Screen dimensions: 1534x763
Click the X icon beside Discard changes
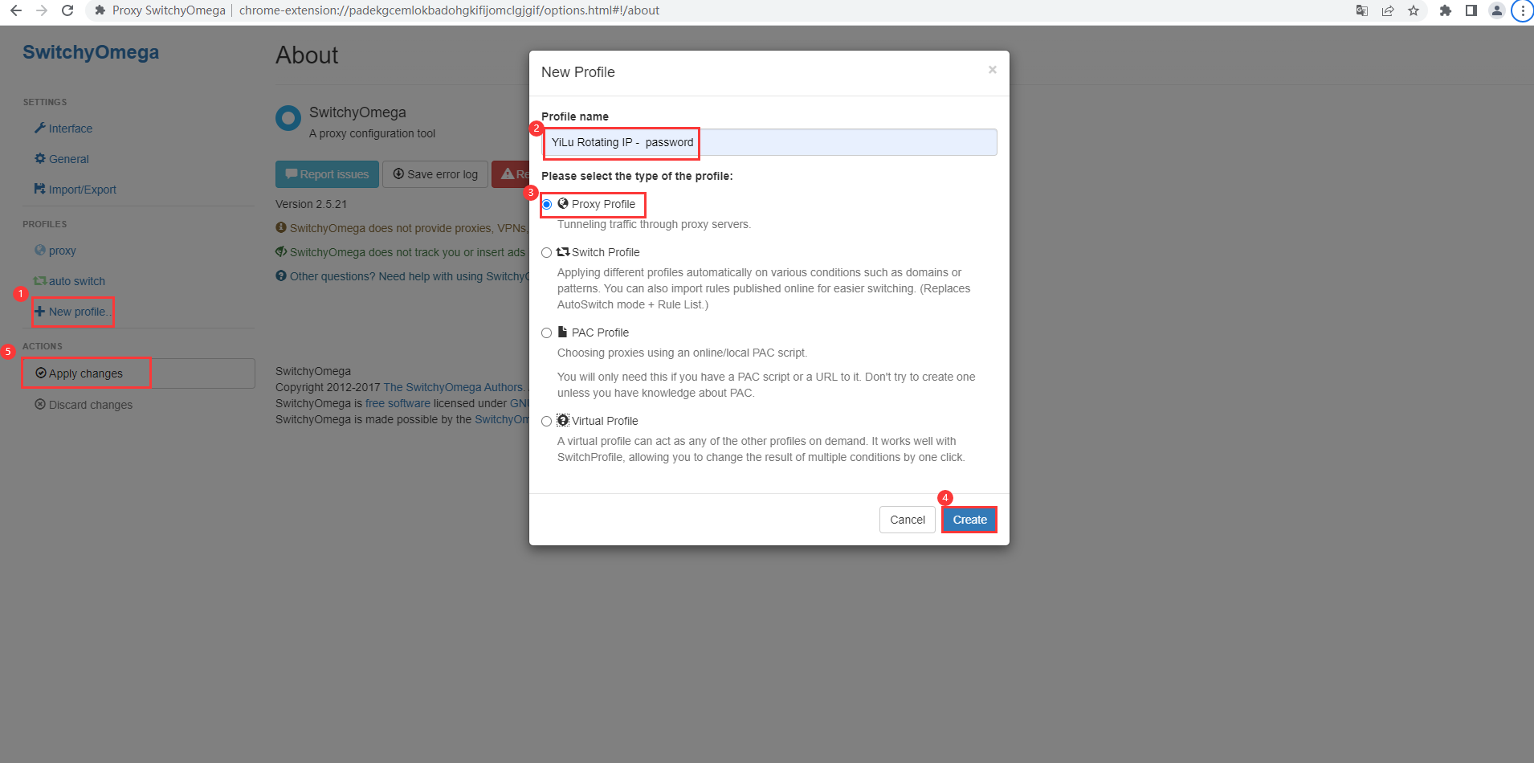pyautogui.click(x=40, y=405)
